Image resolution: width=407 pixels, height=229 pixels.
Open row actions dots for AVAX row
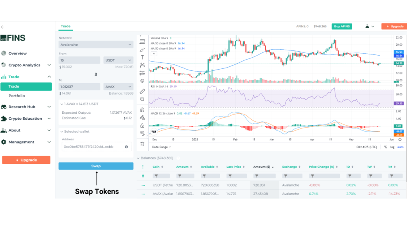point(143,194)
